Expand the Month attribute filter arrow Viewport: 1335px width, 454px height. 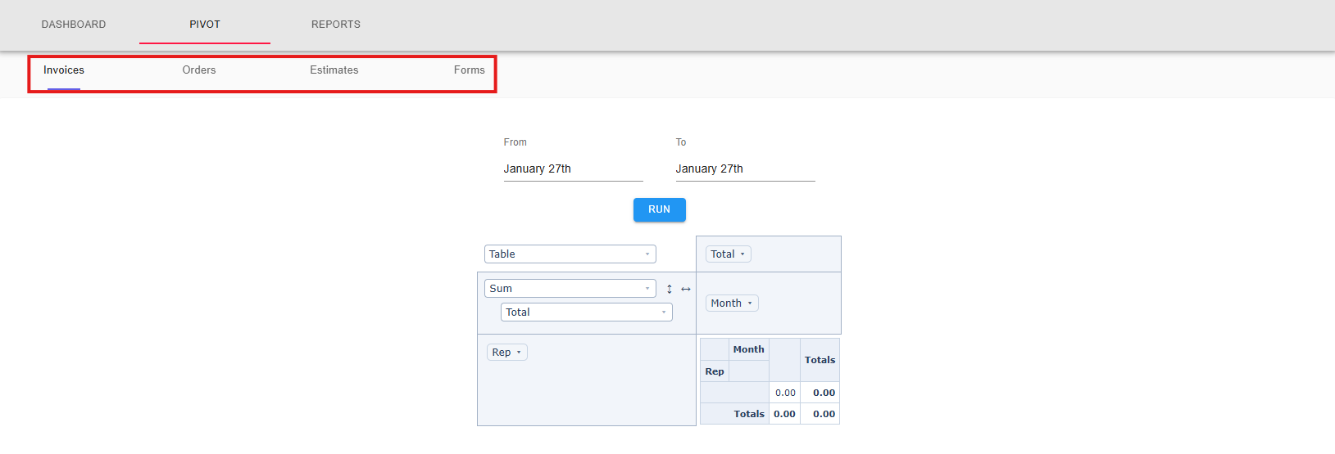(750, 303)
